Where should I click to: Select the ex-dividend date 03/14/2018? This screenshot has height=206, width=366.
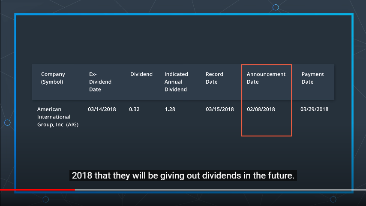tap(102, 109)
